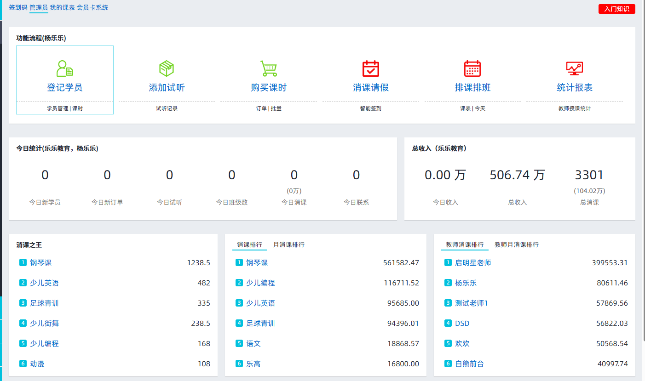Click the 今日班级数 label
The width and height of the screenshot is (645, 381).
(x=232, y=202)
